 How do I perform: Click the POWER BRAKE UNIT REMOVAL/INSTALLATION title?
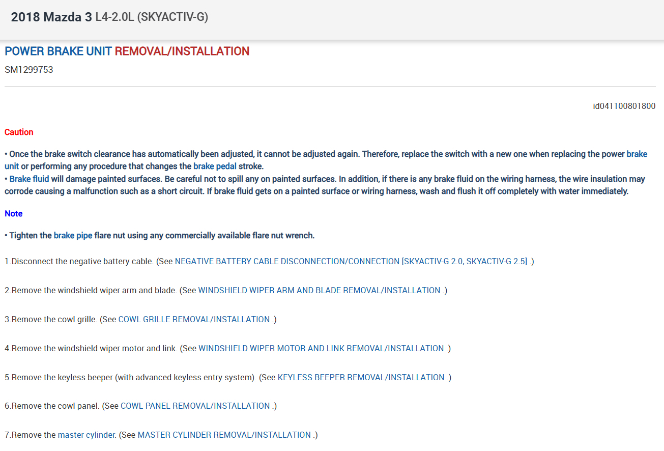[127, 51]
